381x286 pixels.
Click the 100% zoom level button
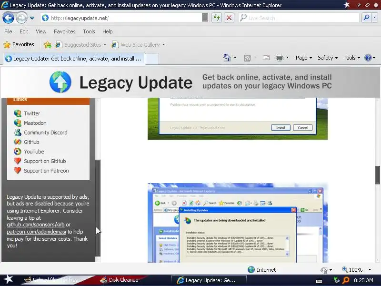[352, 270]
